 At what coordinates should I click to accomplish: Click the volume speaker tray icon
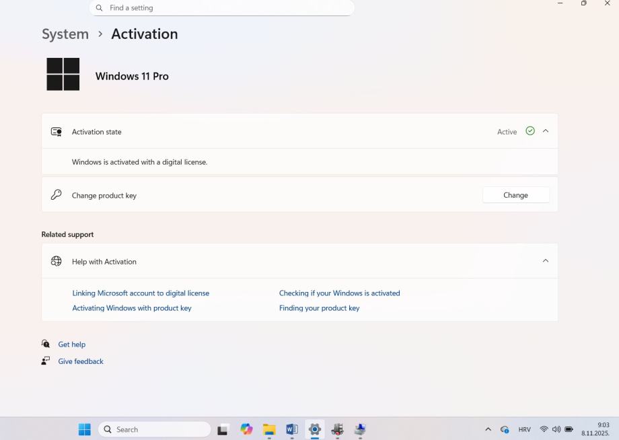(x=556, y=429)
